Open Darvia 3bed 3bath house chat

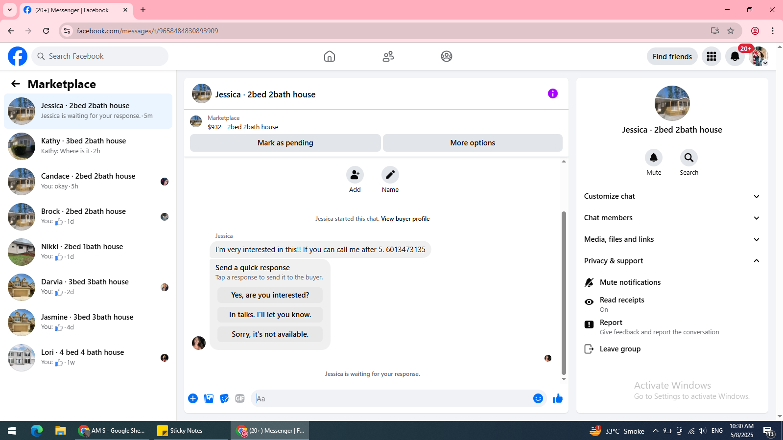[x=88, y=287]
